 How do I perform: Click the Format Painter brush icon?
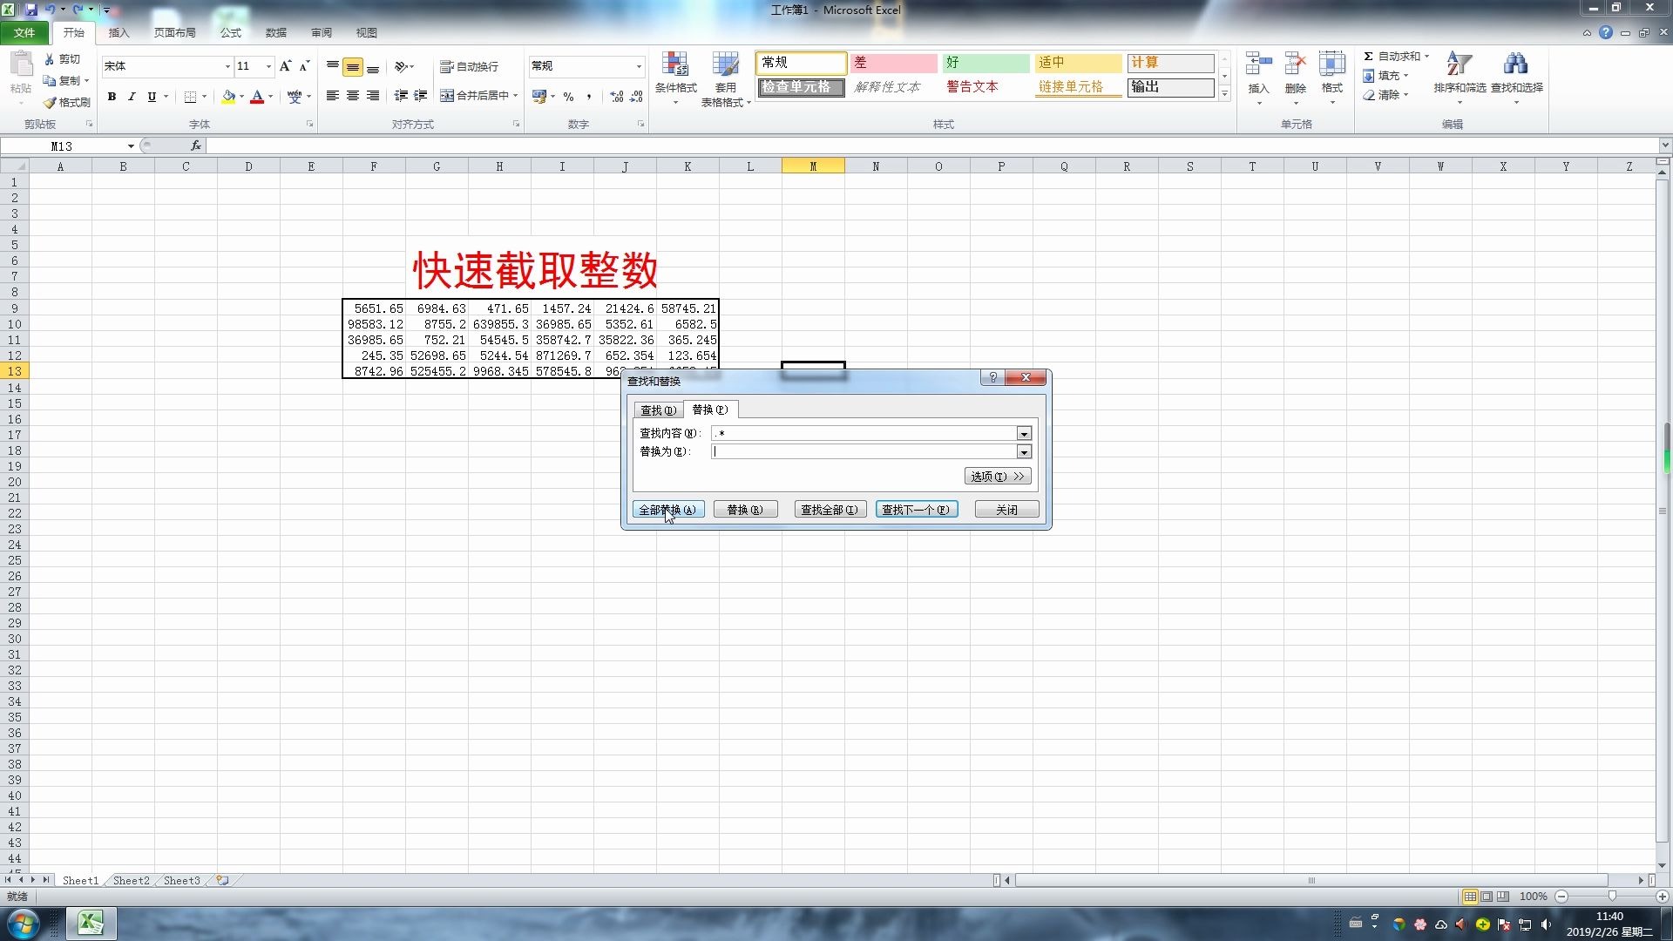click(x=51, y=102)
